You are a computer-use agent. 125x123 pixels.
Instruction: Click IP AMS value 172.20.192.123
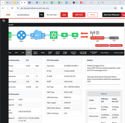pos(69,76)
